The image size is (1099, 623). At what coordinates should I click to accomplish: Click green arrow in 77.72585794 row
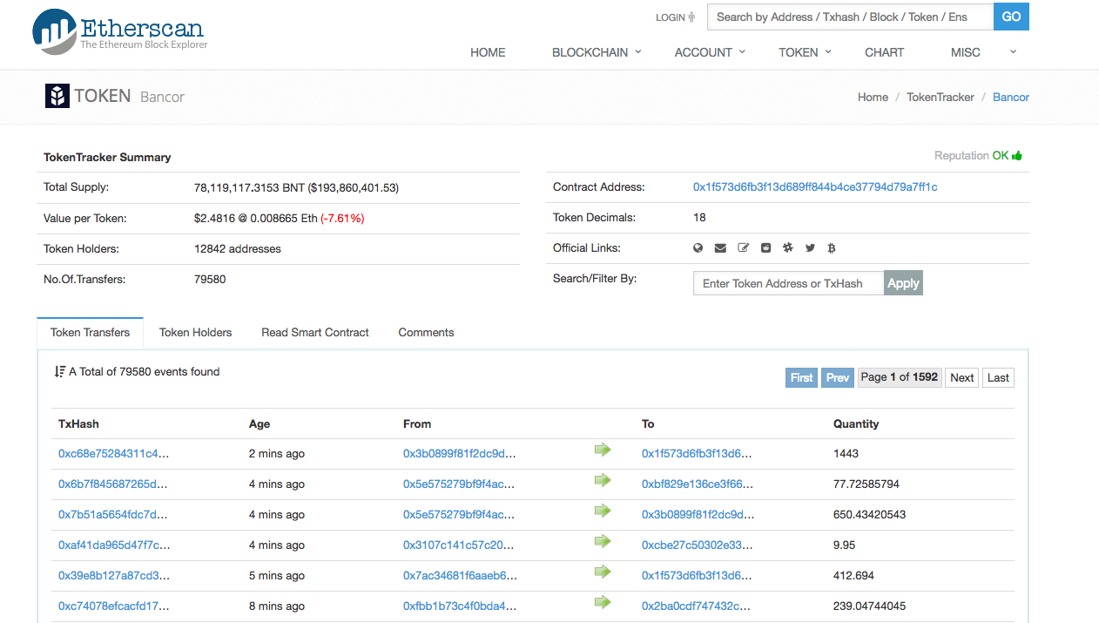[602, 480]
